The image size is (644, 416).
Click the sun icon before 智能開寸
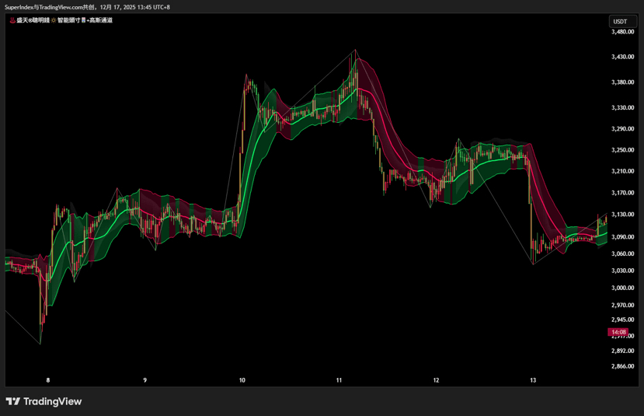click(x=54, y=20)
